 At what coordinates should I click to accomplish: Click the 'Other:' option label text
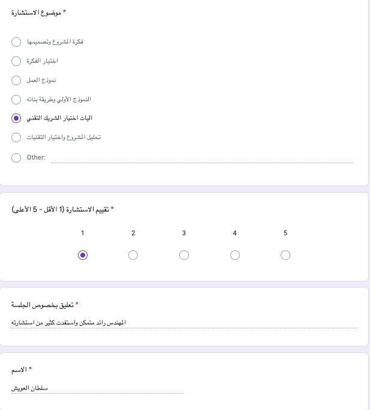(37, 157)
